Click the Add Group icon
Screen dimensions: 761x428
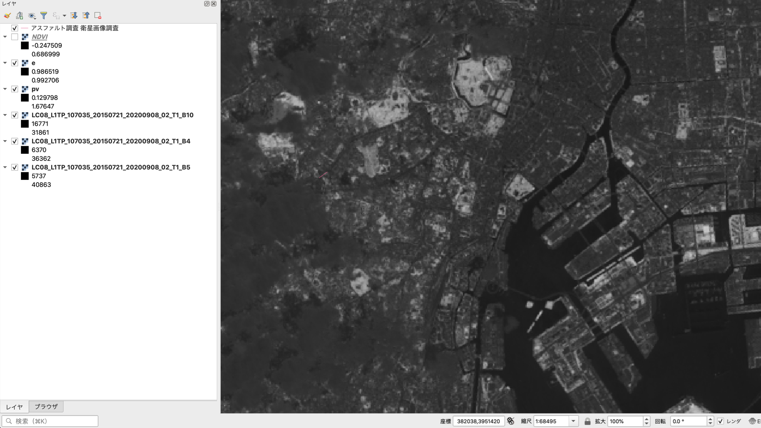[19, 15]
